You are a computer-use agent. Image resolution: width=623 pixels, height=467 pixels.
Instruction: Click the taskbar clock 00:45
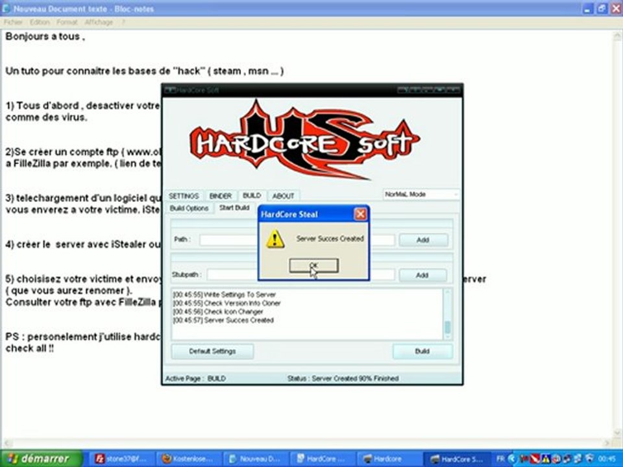(608, 459)
